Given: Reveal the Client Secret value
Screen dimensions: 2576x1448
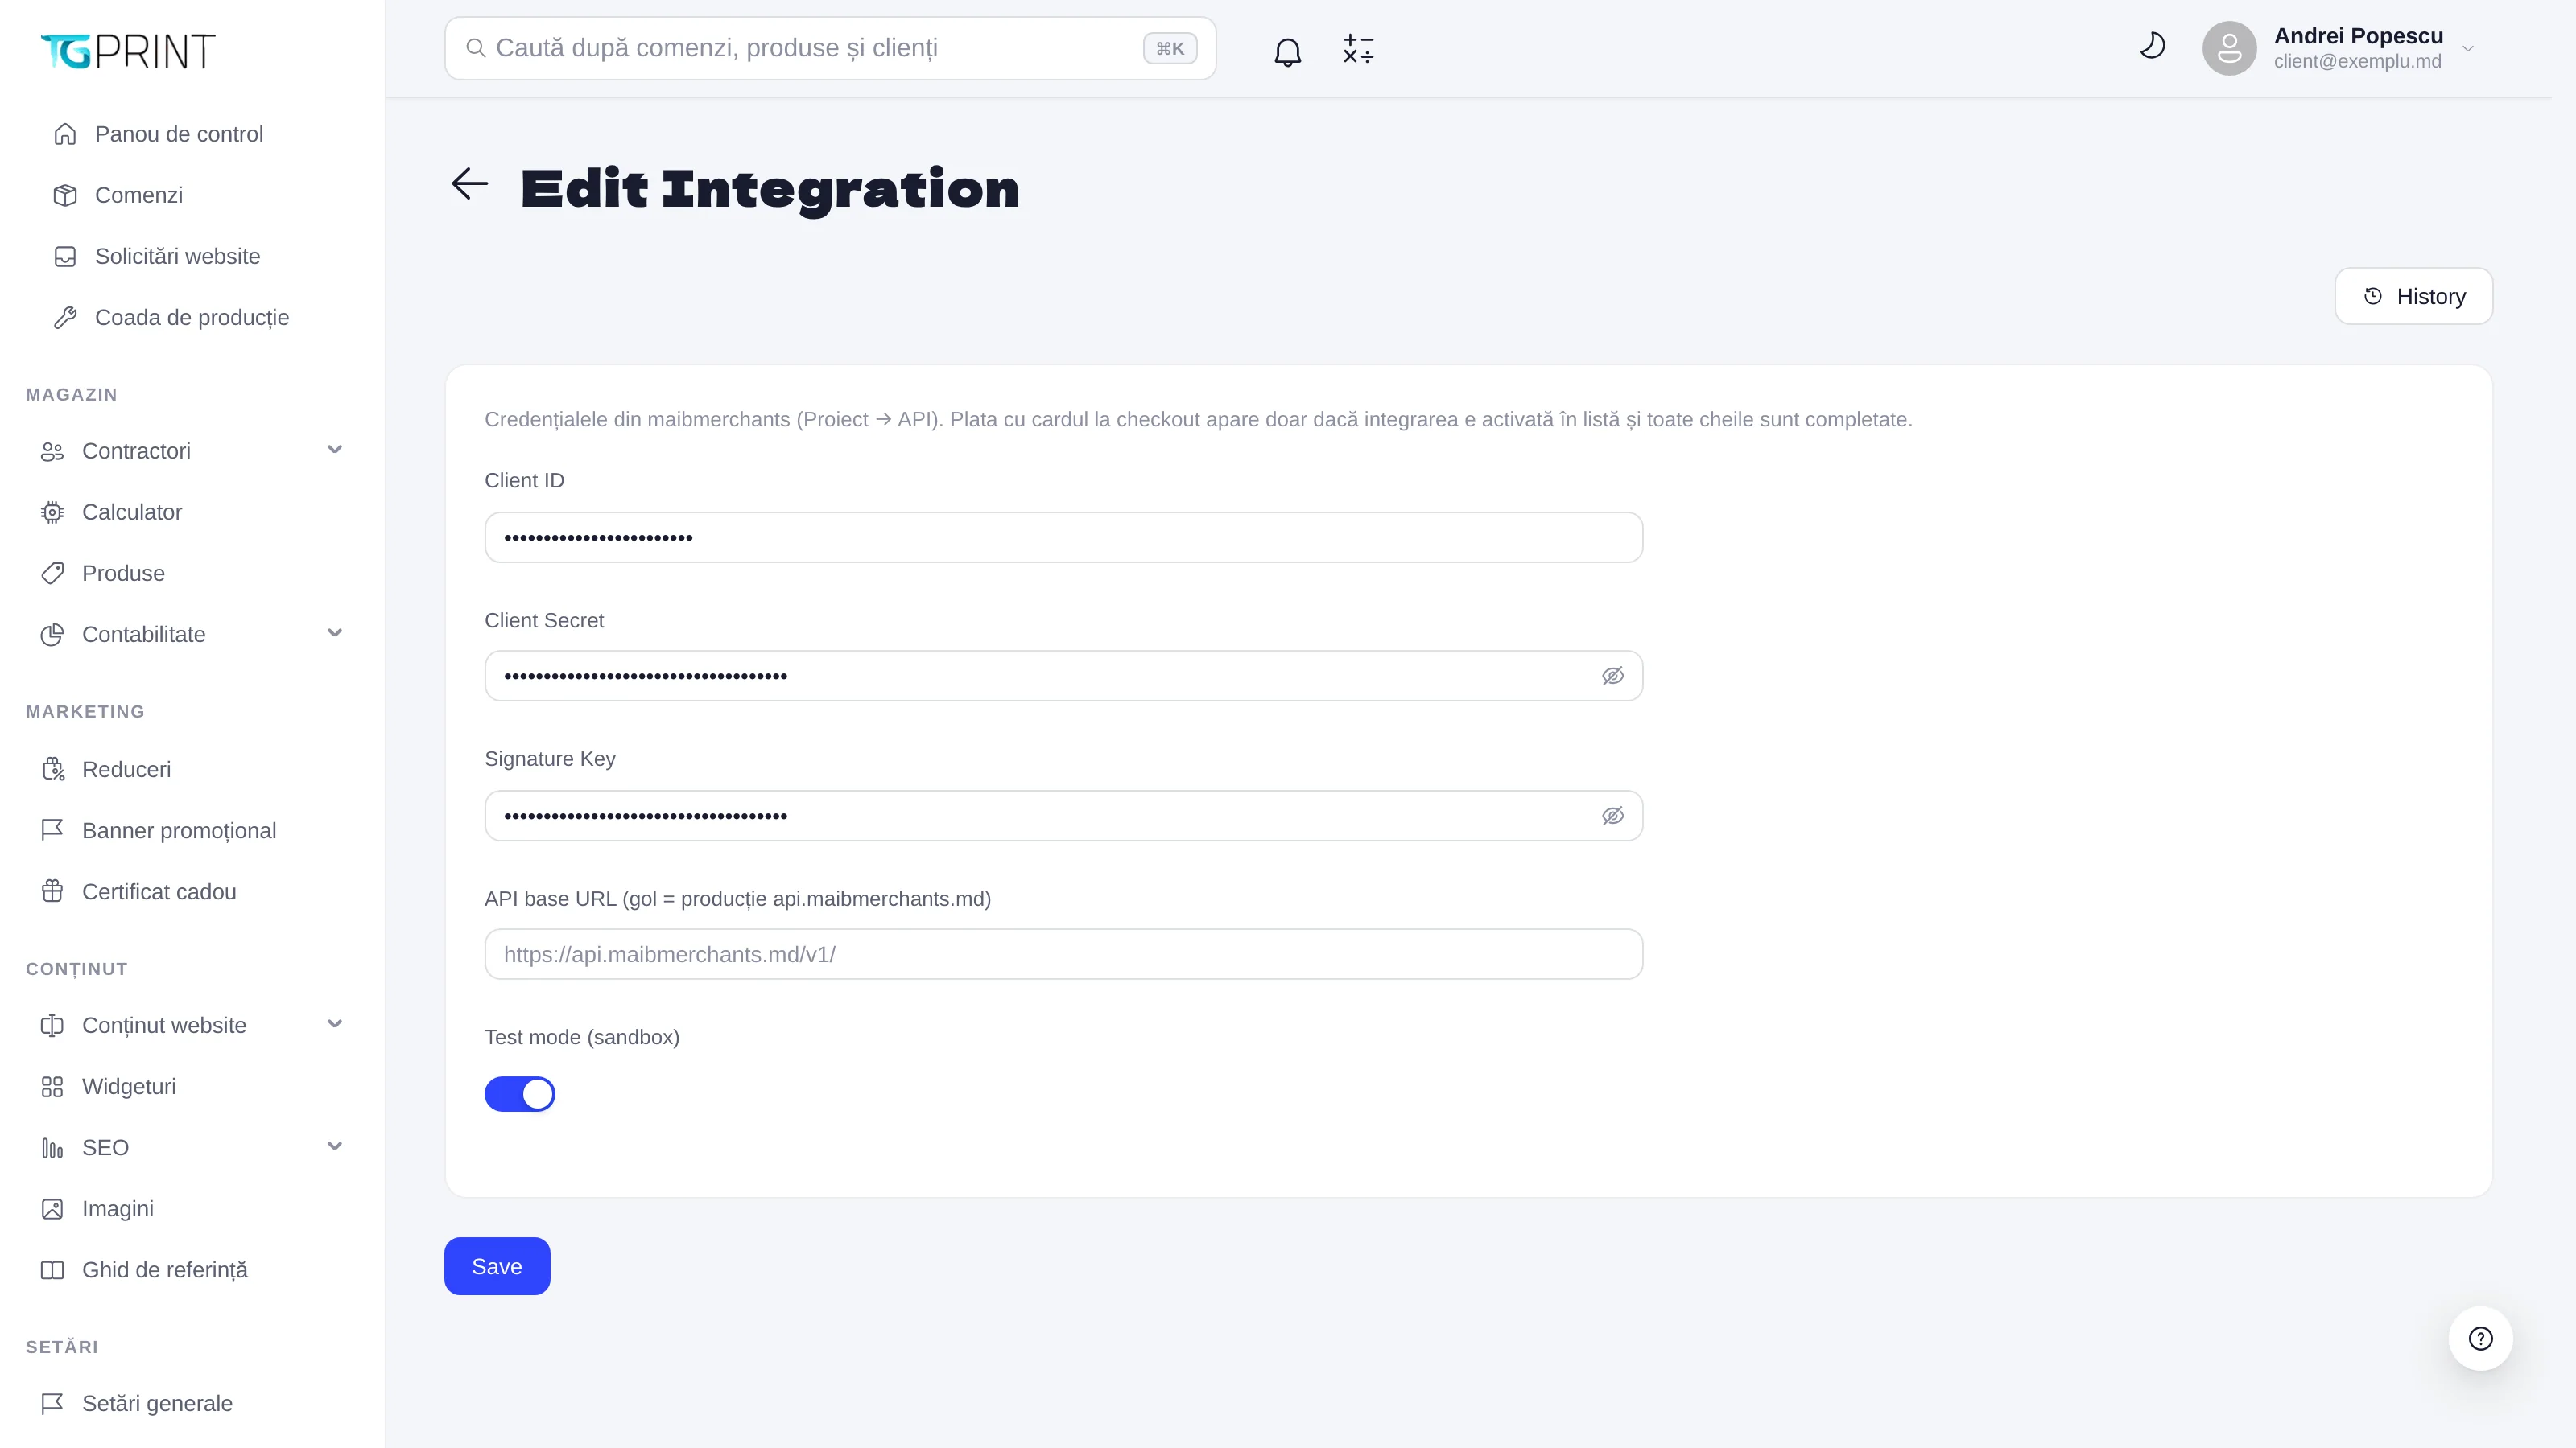Looking at the screenshot, I should 1612,677.
